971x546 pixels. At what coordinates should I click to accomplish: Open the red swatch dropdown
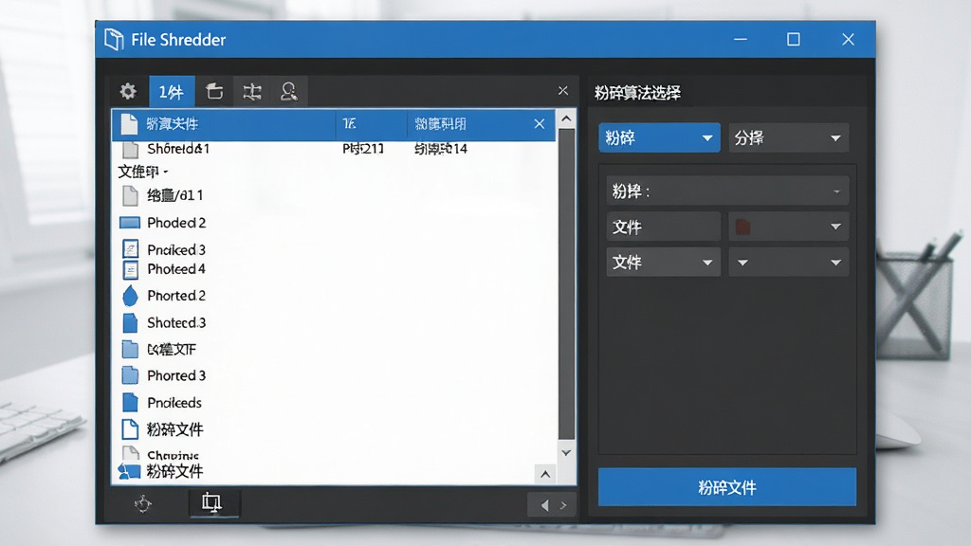[x=788, y=227]
